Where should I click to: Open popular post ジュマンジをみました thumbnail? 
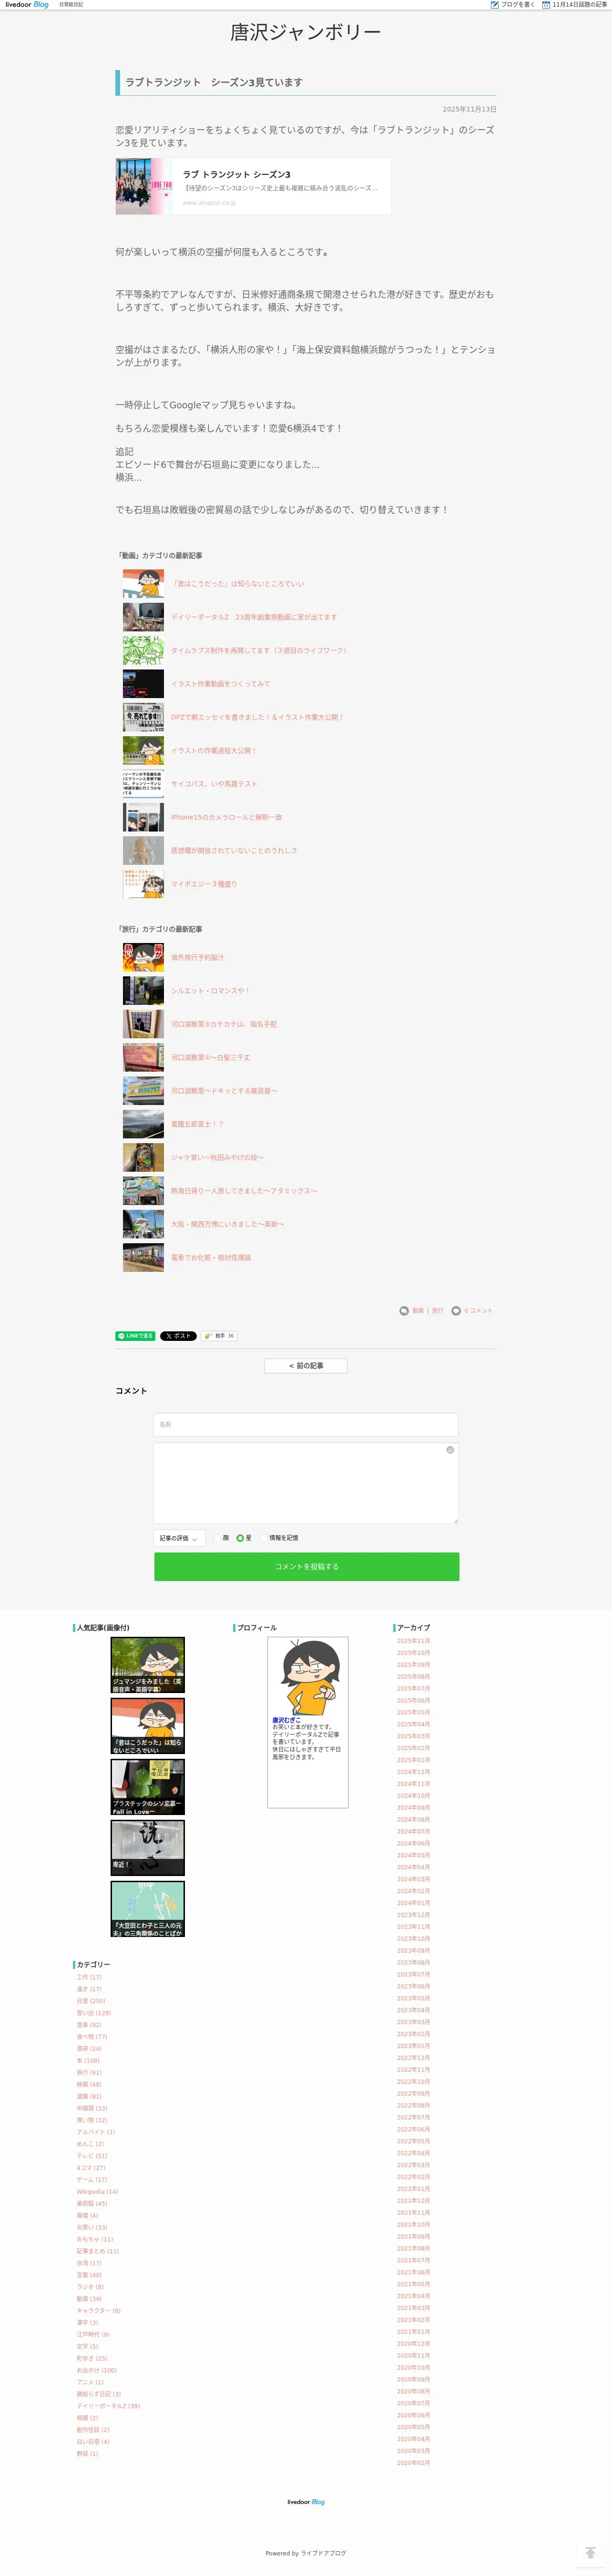pyautogui.click(x=148, y=1664)
